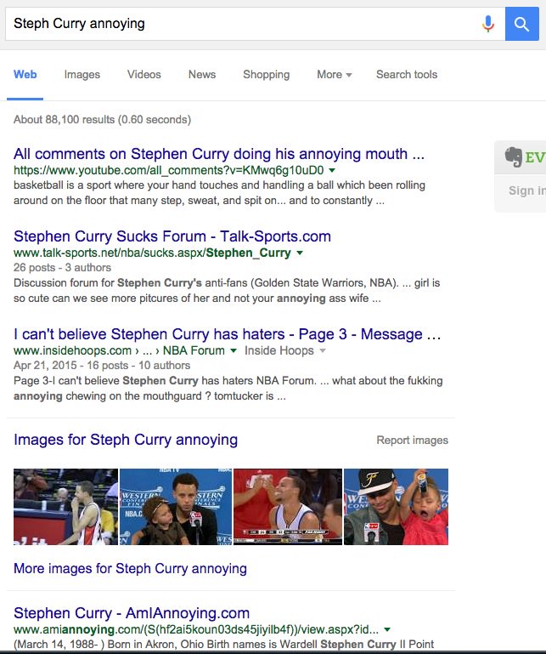Open thumbnail of girl yawning in red dress
Image resolution: width=546 pixels, height=654 pixels.
pos(396,507)
